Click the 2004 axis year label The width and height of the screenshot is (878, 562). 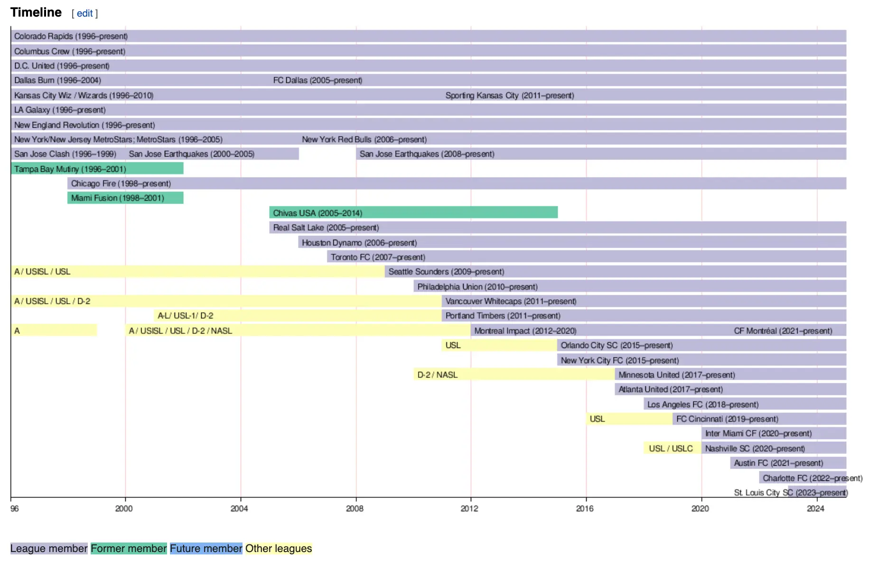(x=239, y=508)
